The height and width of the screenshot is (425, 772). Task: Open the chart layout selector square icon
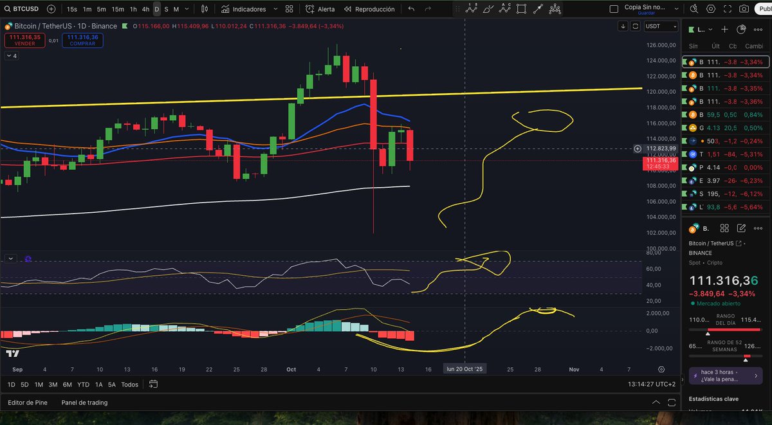click(612, 9)
